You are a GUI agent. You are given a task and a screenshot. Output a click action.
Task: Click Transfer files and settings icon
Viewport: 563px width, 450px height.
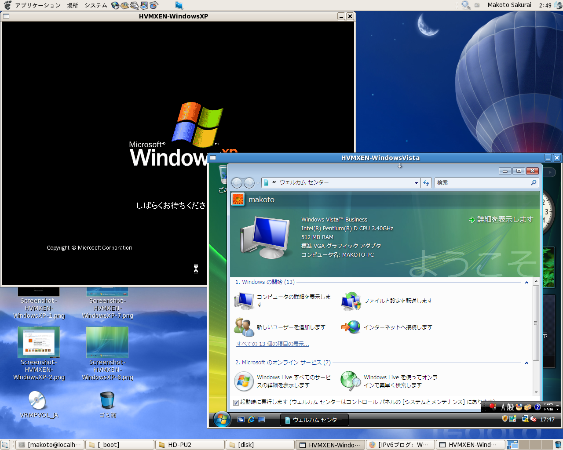[x=351, y=301]
